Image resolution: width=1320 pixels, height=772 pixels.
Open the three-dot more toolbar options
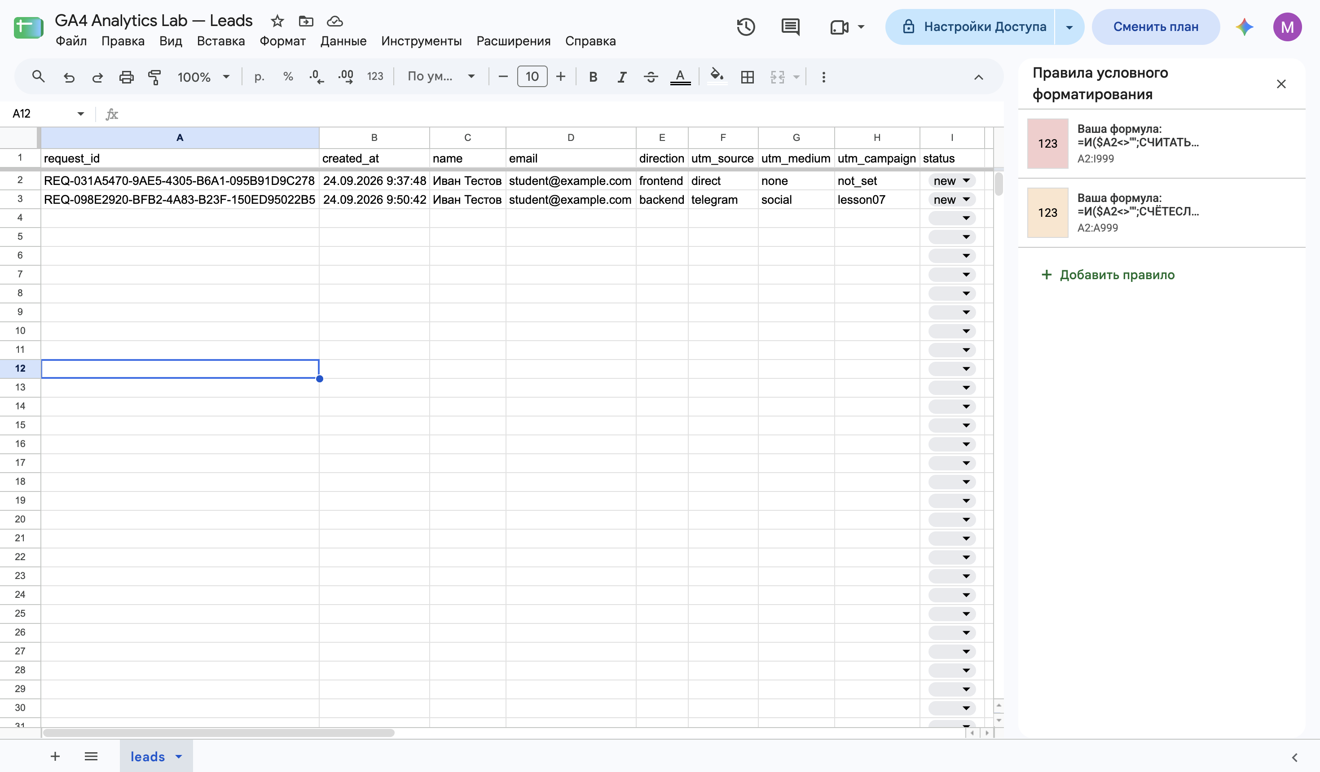823,77
